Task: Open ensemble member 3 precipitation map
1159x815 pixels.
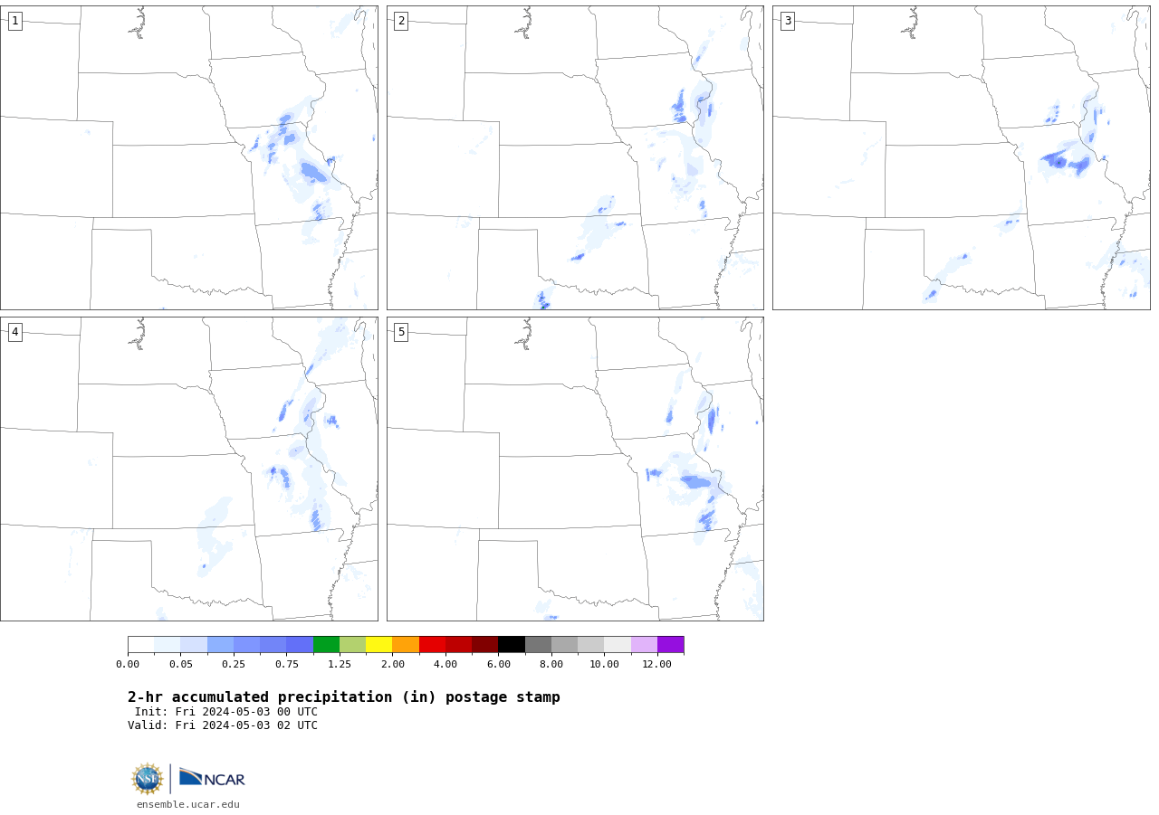Action: 962,158
